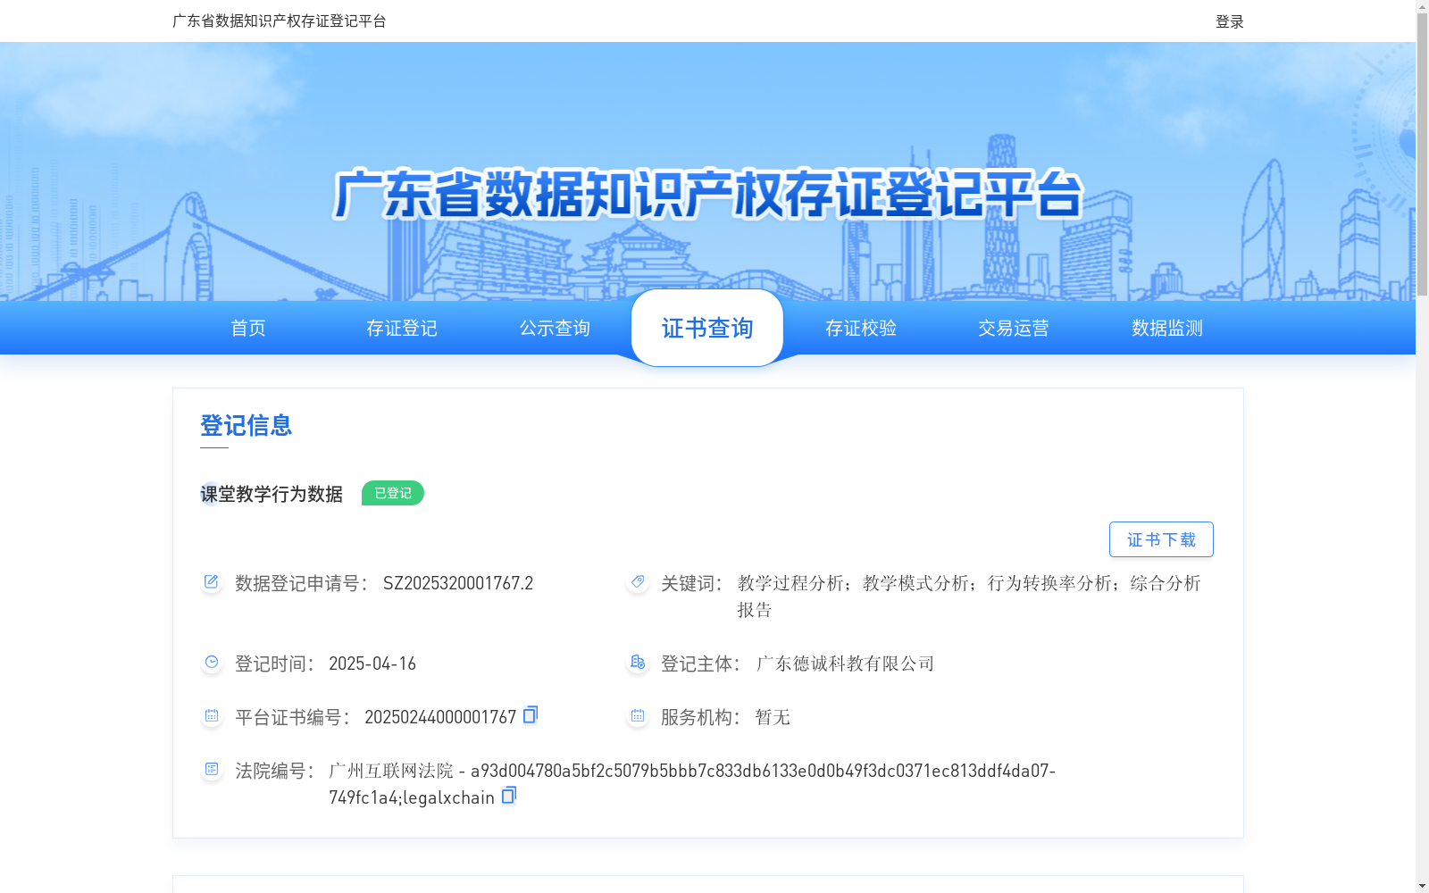Copy the platform certificate number 20250244000001767
Screen dimensions: 1429x893
[531, 715]
